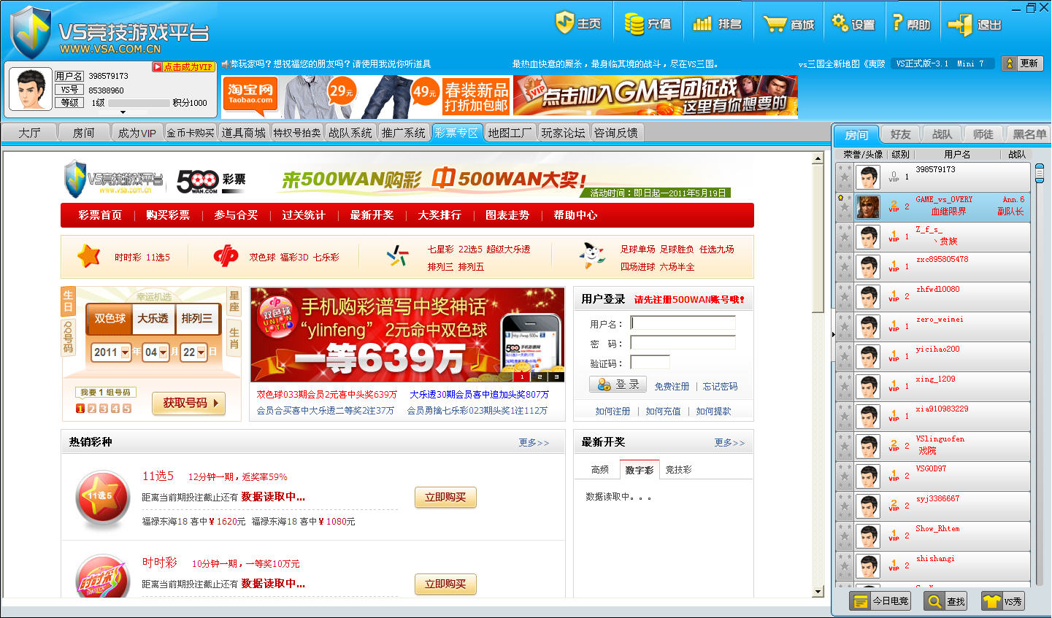Open 咨询反馈 tab
Image resolution: width=1052 pixels, height=618 pixels.
617,133
